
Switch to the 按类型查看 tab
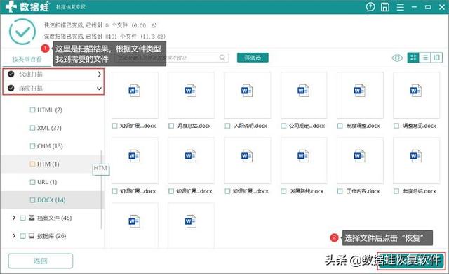pyautogui.click(x=27, y=59)
